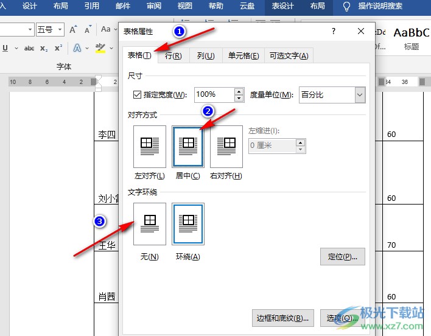Click tell-me search box text

coord(380,6)
